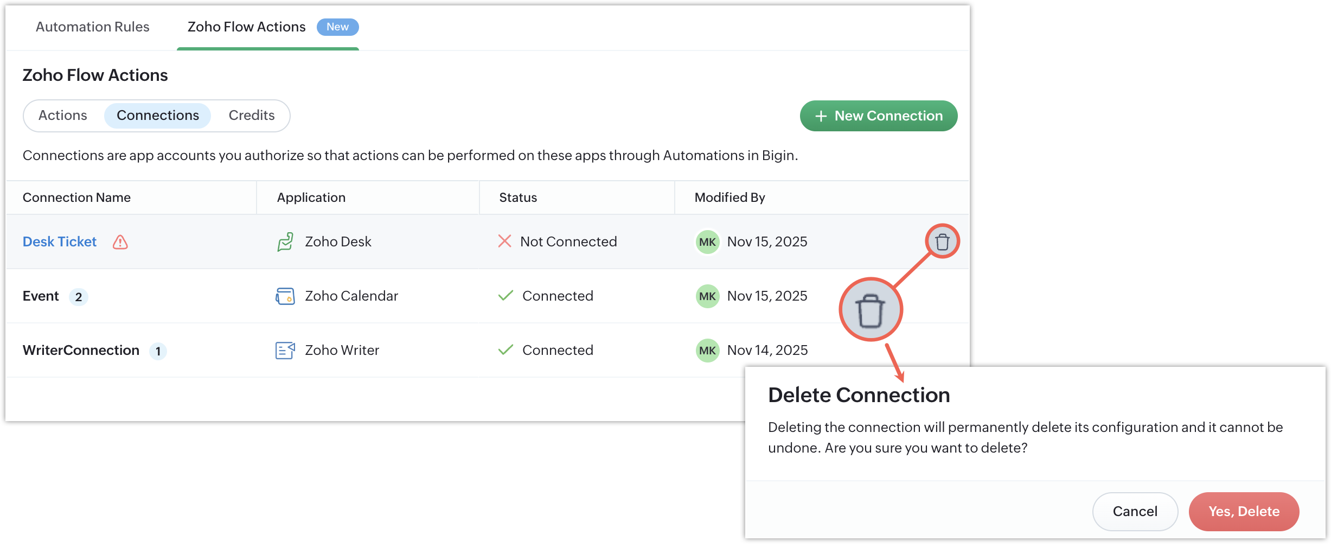Image resolution: width=1331 pixels, height=547 pixels.
Task: Click the enlarged trash icon callout
Action: pos(871,310)
